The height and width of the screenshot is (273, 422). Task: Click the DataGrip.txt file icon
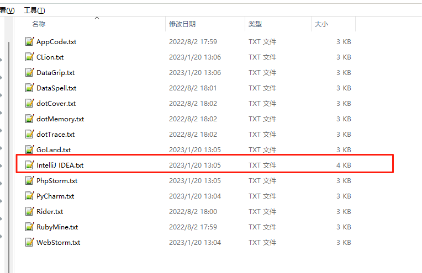tap(30, 72)
